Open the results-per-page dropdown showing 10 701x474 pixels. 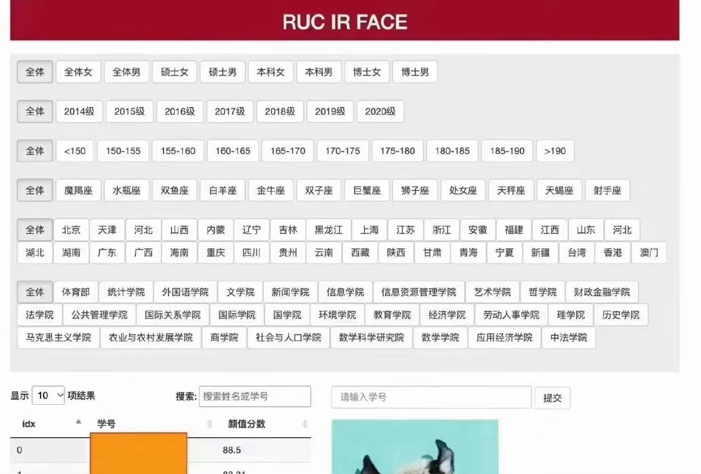point(48,396)
